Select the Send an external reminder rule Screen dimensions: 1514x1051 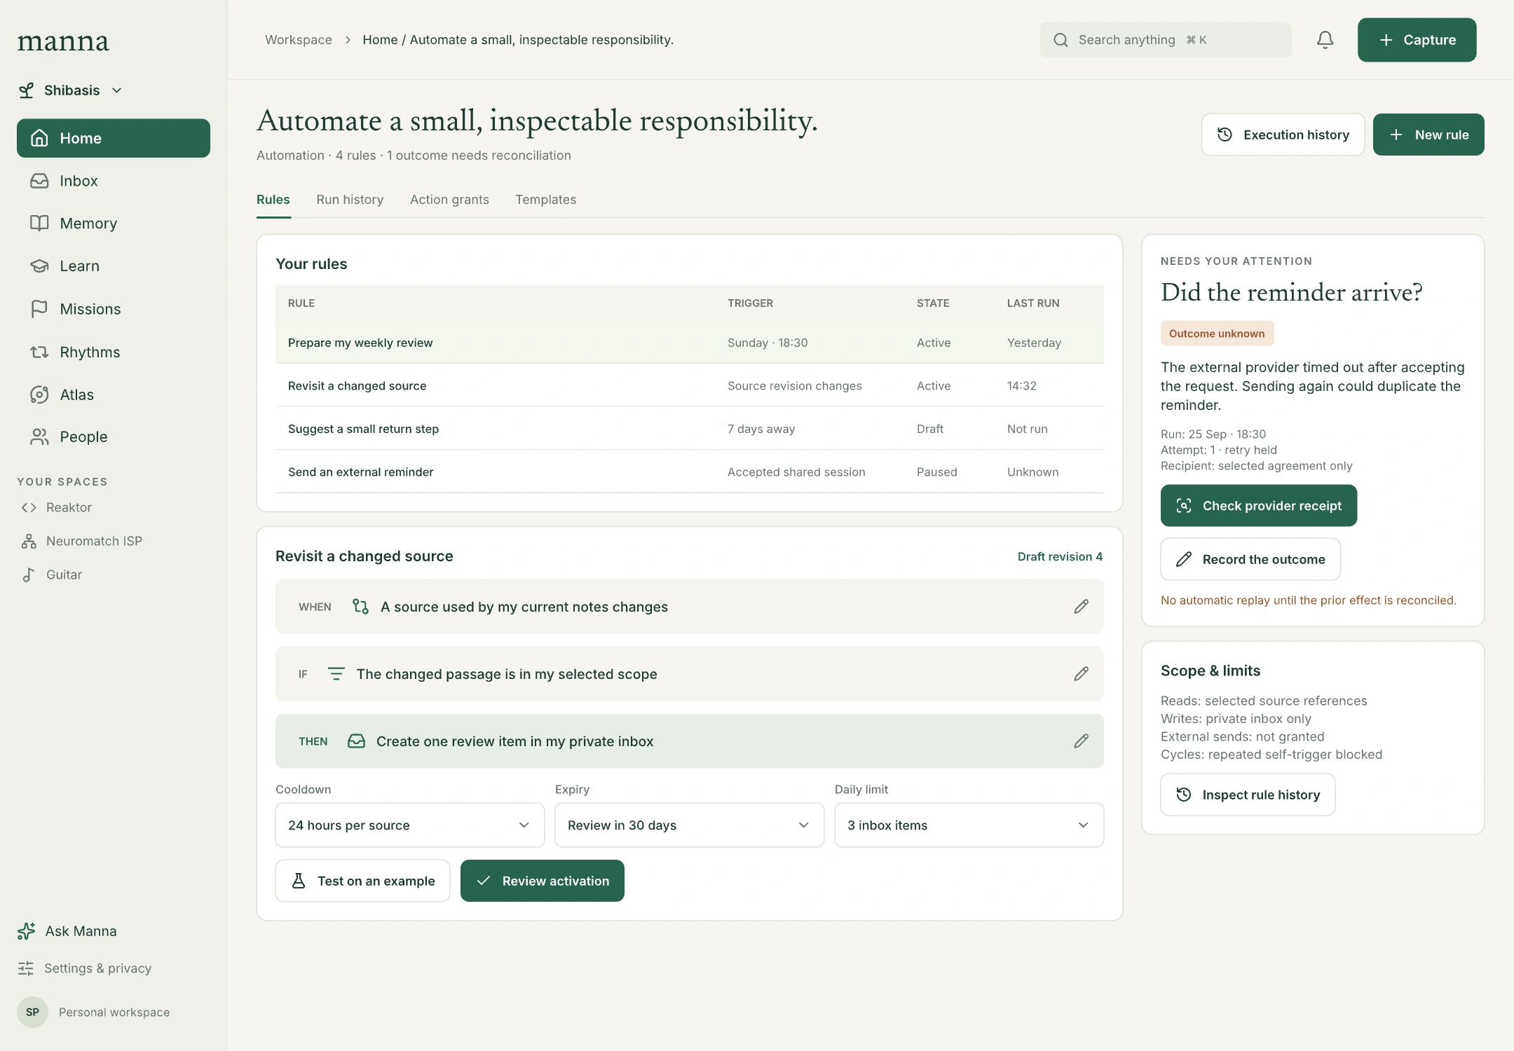(x=689, y=472)
